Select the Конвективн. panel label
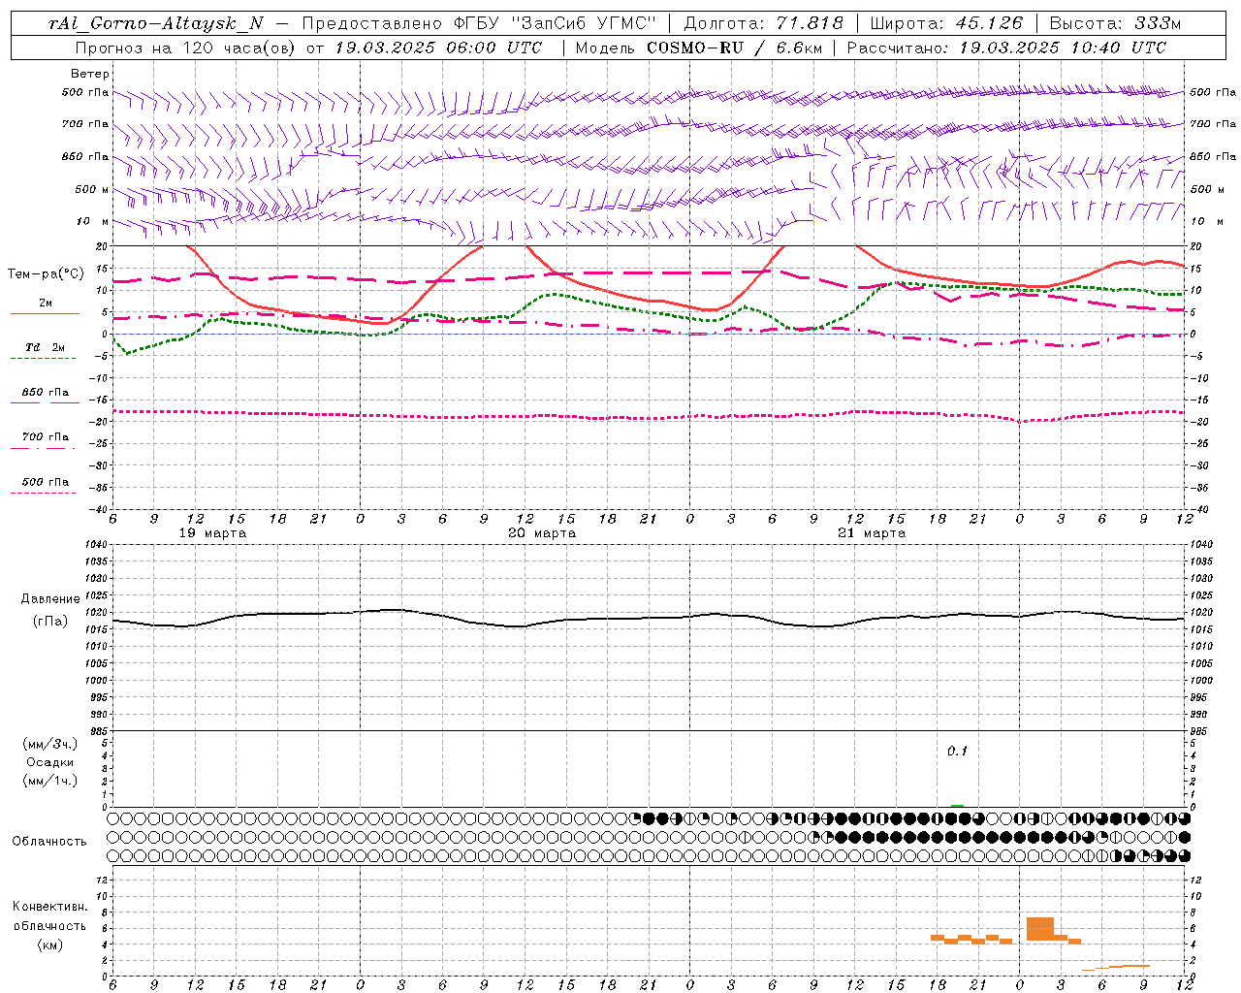 pos(50,907)
